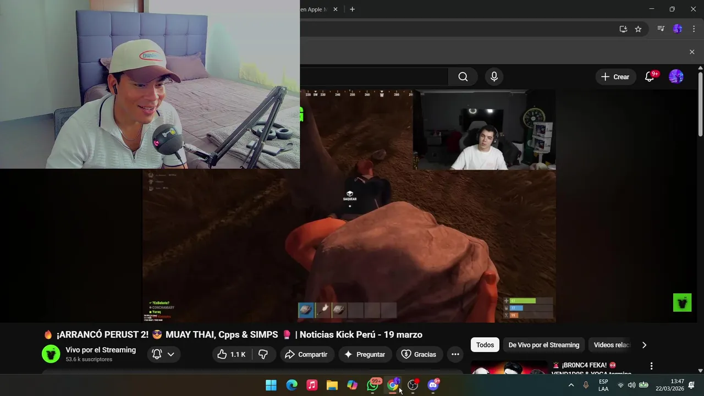Start voice search with the microphone icon
Viewport: 704px width, 396px height.
[x=494, y=77]
